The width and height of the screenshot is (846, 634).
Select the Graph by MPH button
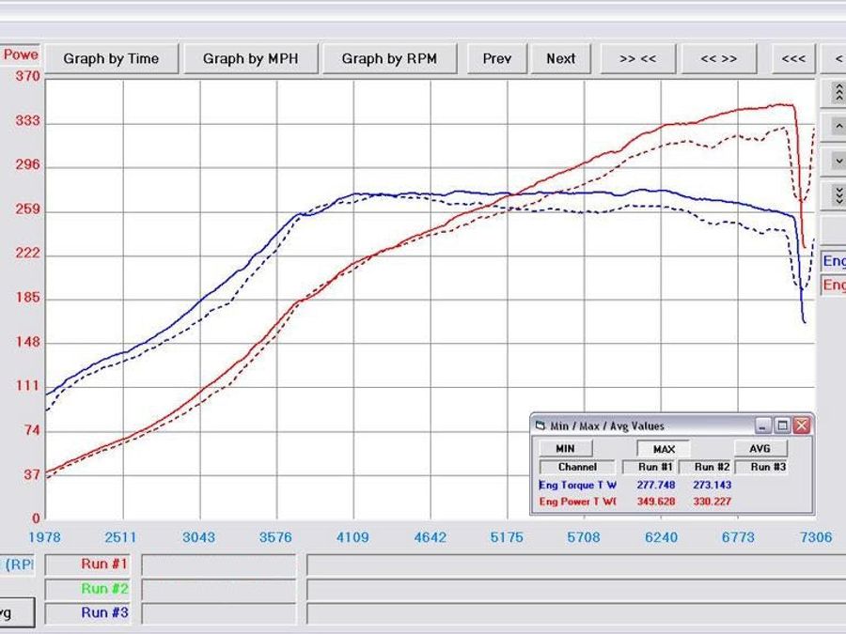[251, 59]
